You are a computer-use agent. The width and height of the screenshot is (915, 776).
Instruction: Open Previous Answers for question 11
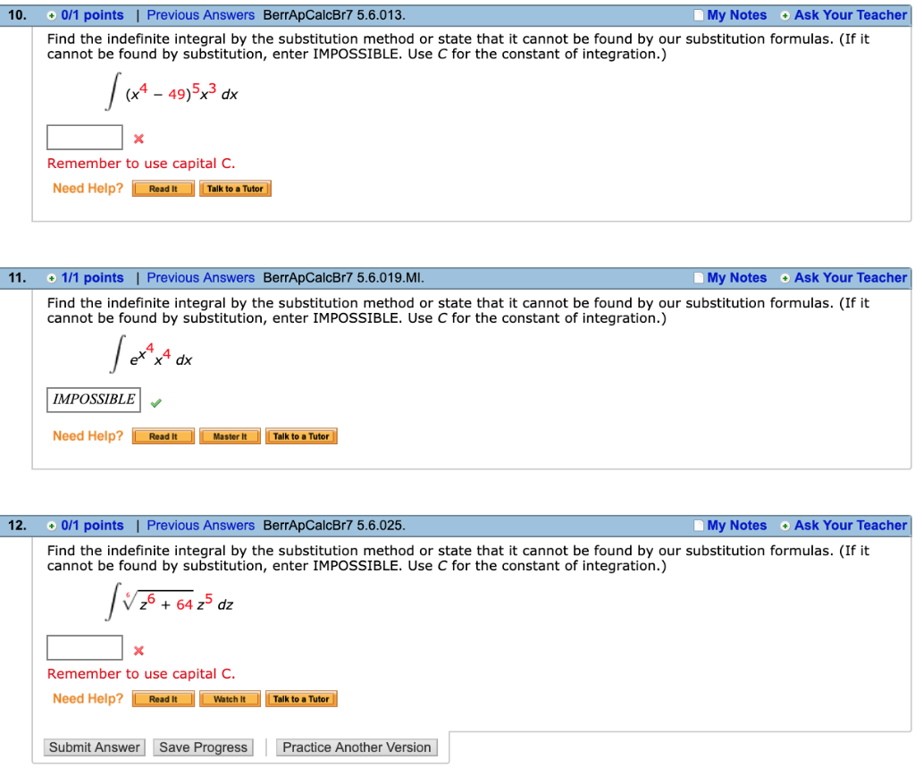[x=200, y=277]
